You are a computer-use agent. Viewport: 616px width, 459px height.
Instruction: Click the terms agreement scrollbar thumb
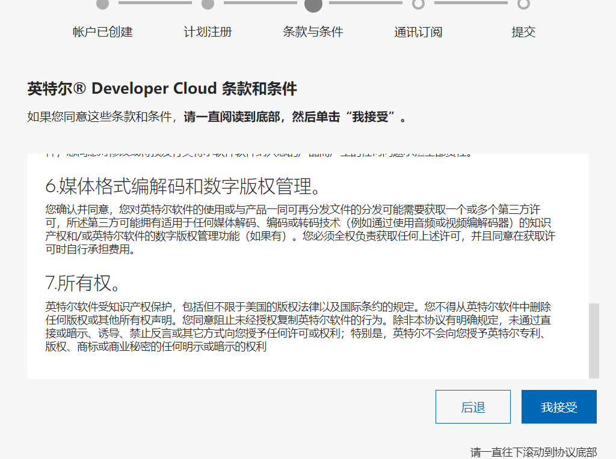point(594,341)
